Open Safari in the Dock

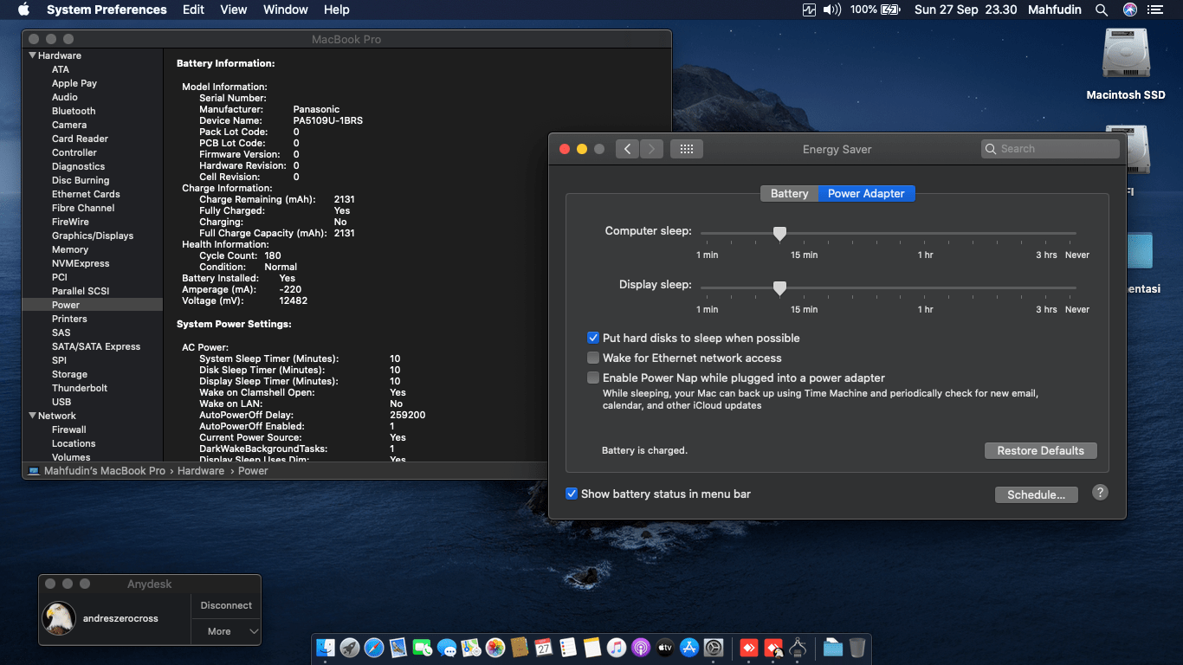point(374,648)
